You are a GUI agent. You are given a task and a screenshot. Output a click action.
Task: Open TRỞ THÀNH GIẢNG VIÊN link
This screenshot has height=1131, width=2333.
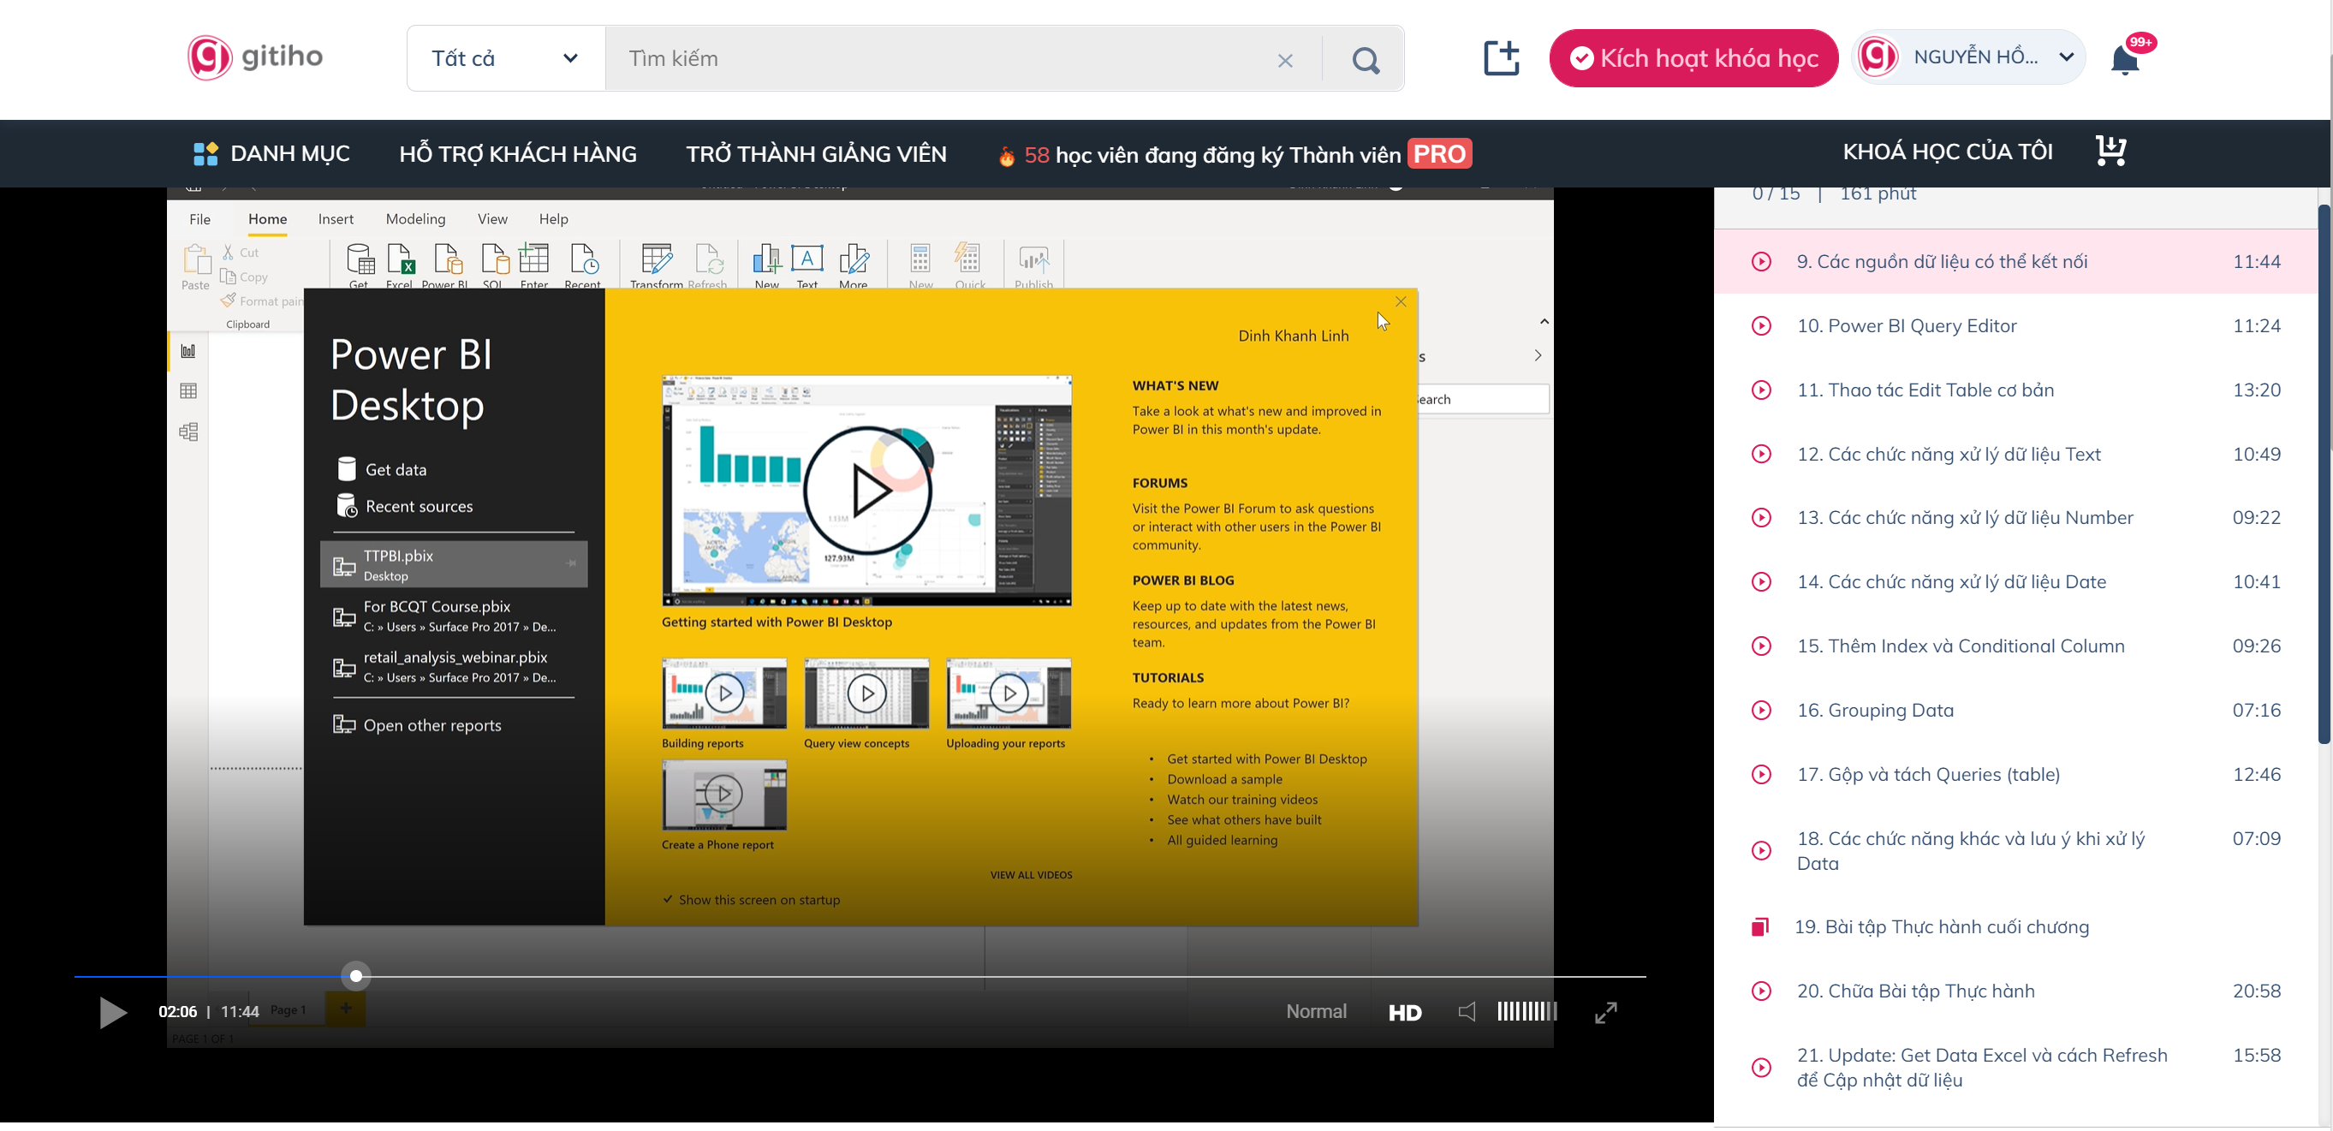pyautogui.click(x=816, y=154)
